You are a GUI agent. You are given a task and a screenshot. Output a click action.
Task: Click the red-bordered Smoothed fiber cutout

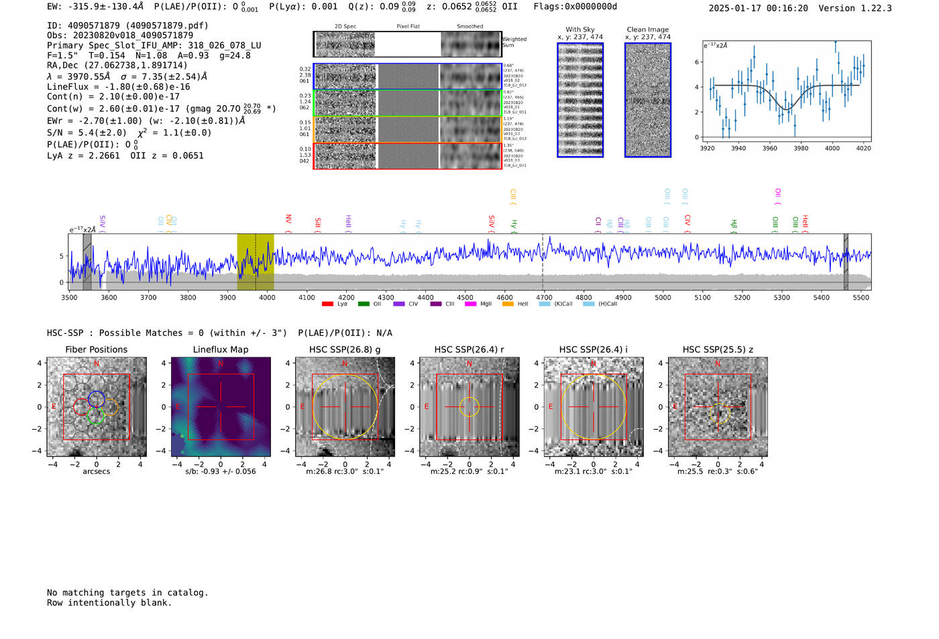pyautogui.click(x=470, y=156)
